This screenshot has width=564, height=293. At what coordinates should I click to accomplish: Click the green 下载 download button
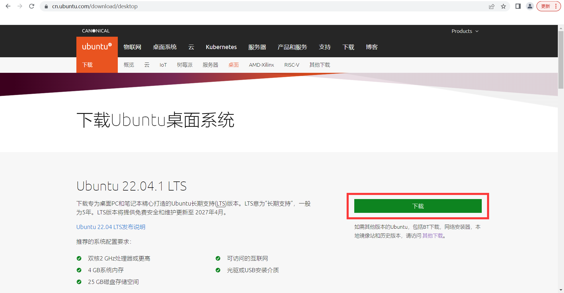(x=417, y=206)
